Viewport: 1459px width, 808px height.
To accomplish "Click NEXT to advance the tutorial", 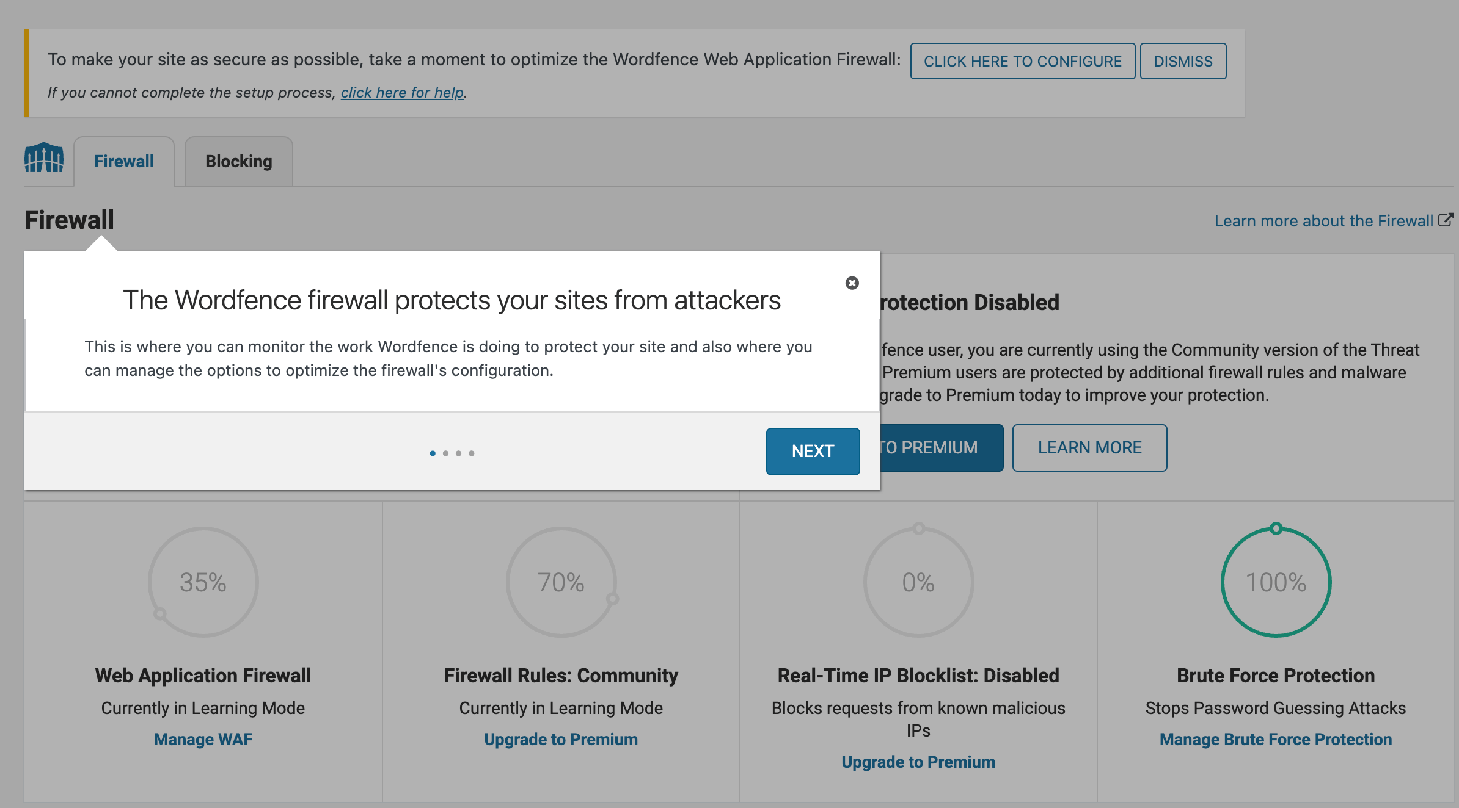I will pyautogui.click(x=813, y=451).
